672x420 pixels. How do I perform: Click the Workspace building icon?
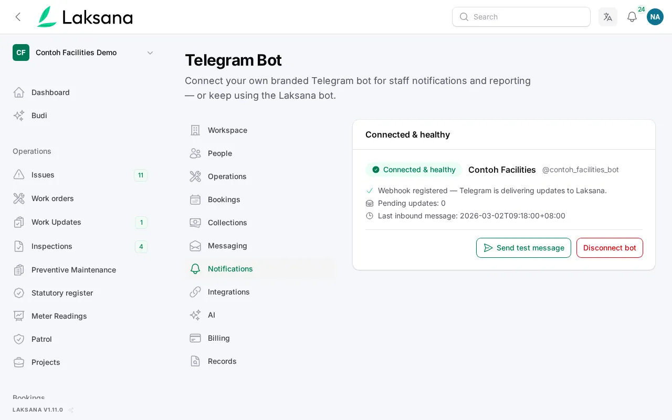point(195,130)
